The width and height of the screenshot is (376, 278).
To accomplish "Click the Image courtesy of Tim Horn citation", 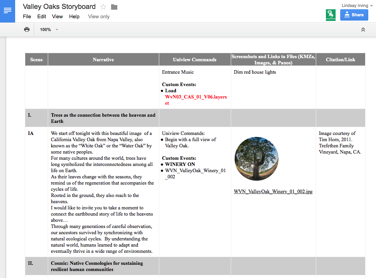I will pyautogui.click(x=340, y=142).
